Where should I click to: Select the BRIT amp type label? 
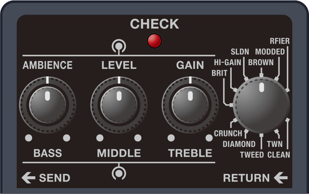point(219,73)
